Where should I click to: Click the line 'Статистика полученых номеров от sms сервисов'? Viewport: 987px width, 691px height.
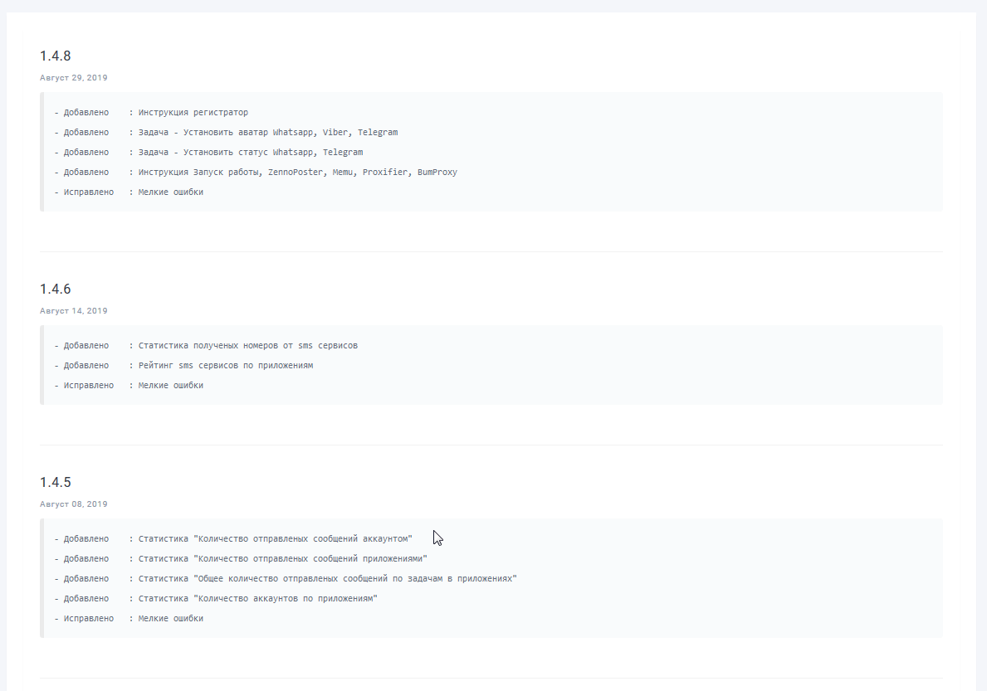coord(247,346)
